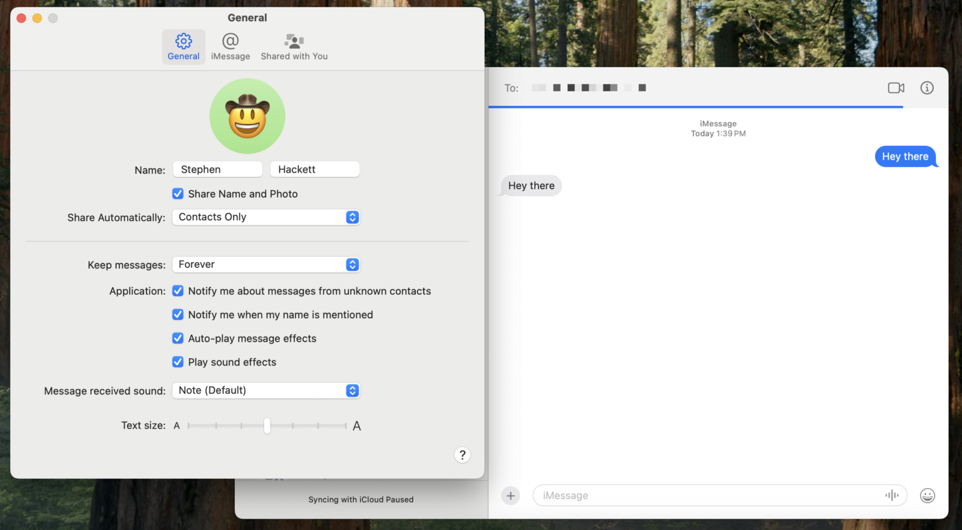
Task: Turn off Auto-play message effects
Action: coord(178,338)
